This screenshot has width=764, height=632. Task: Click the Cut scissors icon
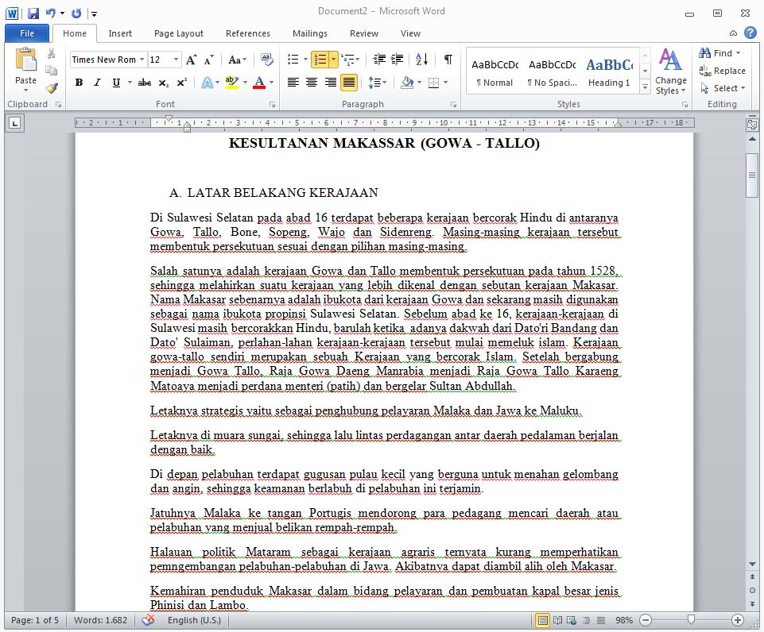[51, 53]
